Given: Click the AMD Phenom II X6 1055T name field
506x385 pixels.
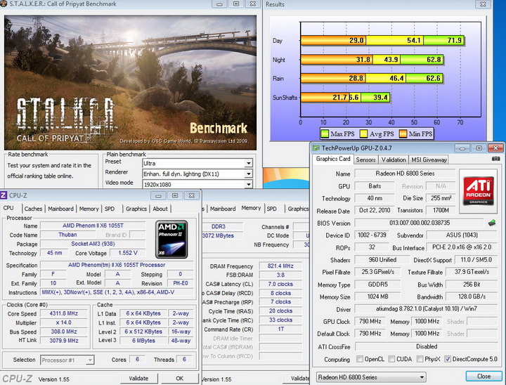Looking at the screenshot, I should point(93,226).
